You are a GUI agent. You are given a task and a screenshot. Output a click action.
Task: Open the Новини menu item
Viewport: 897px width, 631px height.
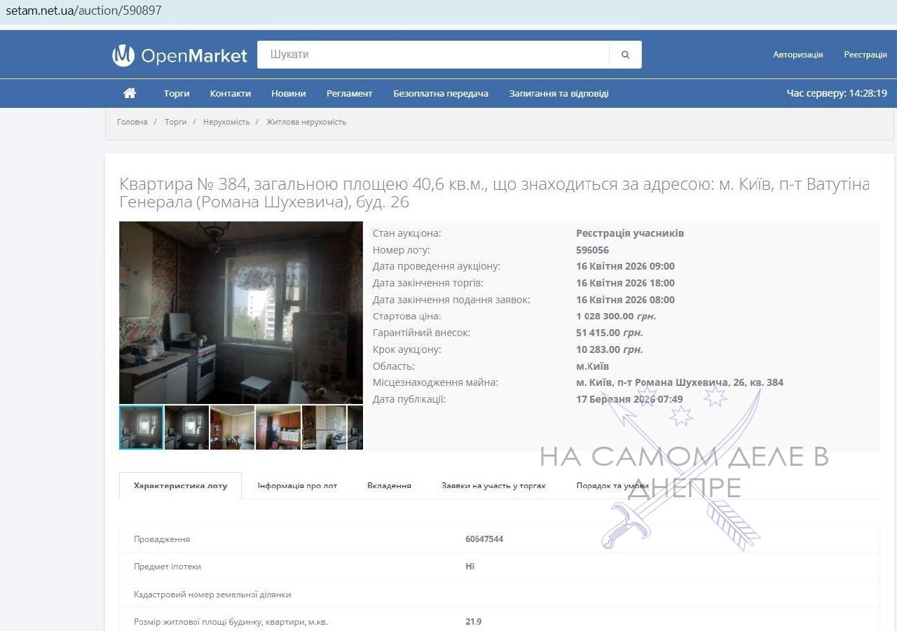click(x=288, y=93)
